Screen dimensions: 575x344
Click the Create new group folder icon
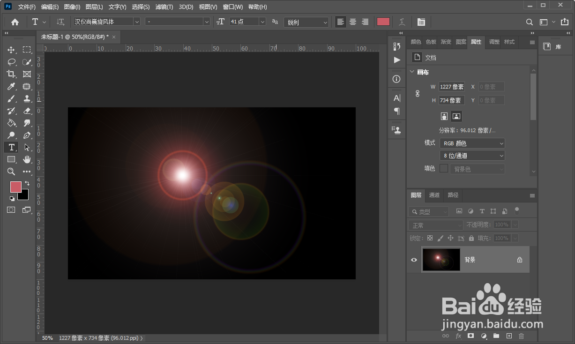coord(496,336)
